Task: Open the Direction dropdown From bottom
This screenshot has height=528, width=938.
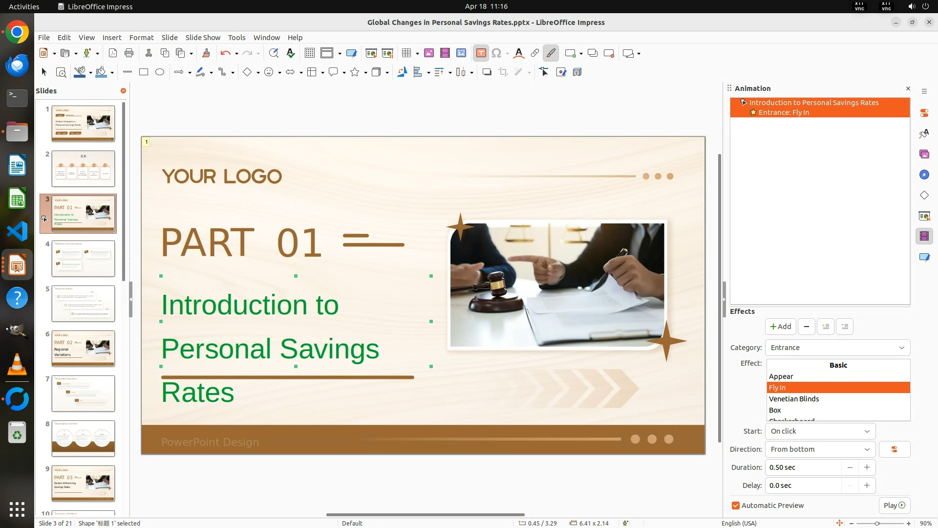Action: 820,449
